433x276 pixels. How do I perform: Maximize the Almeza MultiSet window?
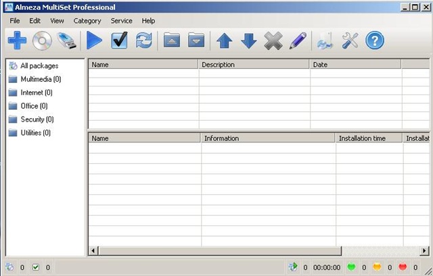(x=415, y=7)
